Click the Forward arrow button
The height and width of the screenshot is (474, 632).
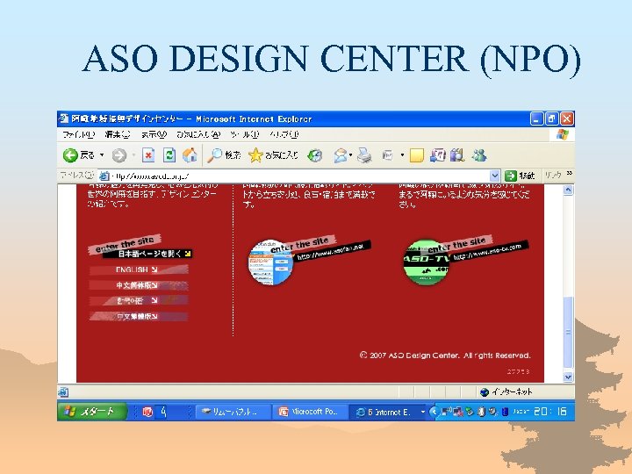(x=118, y=155)
